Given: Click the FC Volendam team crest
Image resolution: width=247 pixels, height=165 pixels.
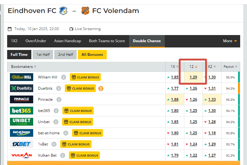Looking at the screenshot, I should tap(85, 11).
